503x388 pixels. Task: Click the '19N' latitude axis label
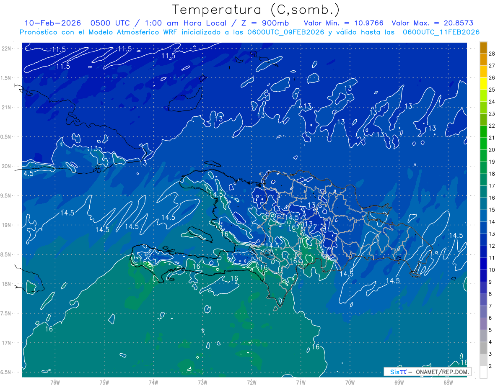click(6, 225)
